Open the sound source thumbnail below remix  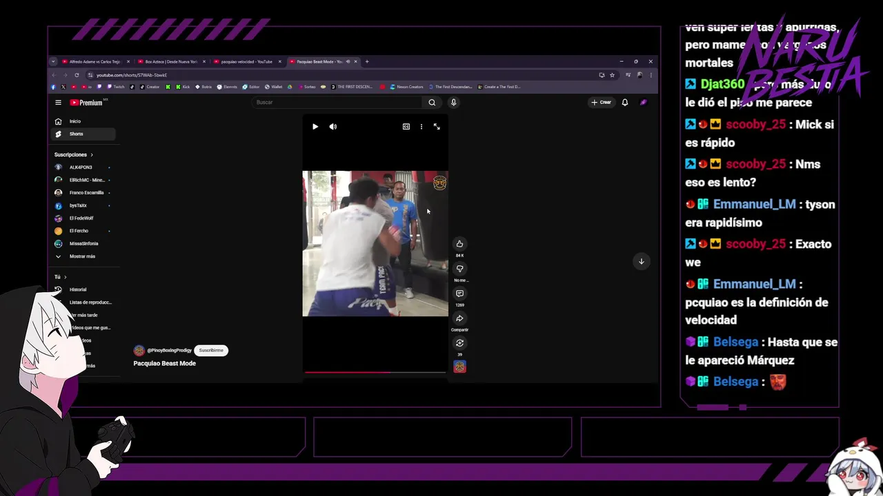(459, 367)
